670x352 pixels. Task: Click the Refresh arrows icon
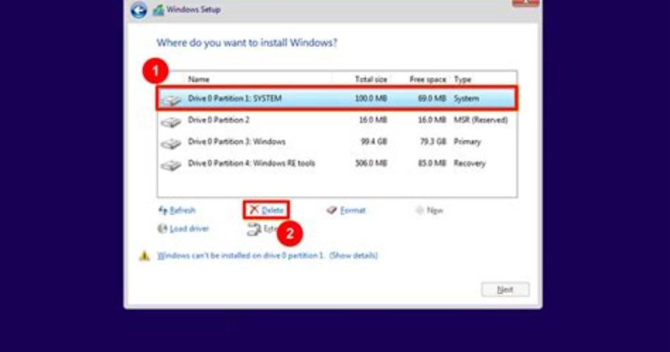pos(163,210)
